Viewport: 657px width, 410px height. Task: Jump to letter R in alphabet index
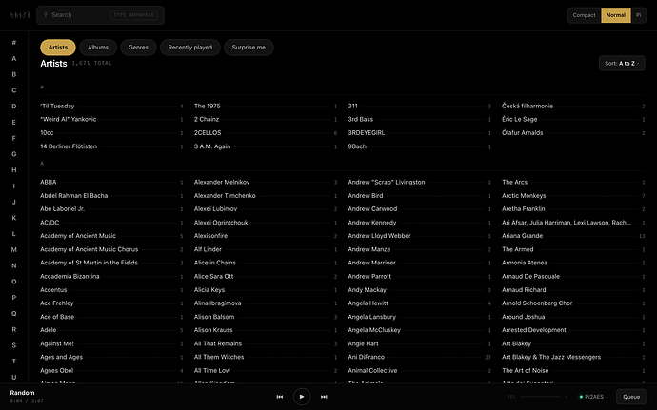coord(14,329)
